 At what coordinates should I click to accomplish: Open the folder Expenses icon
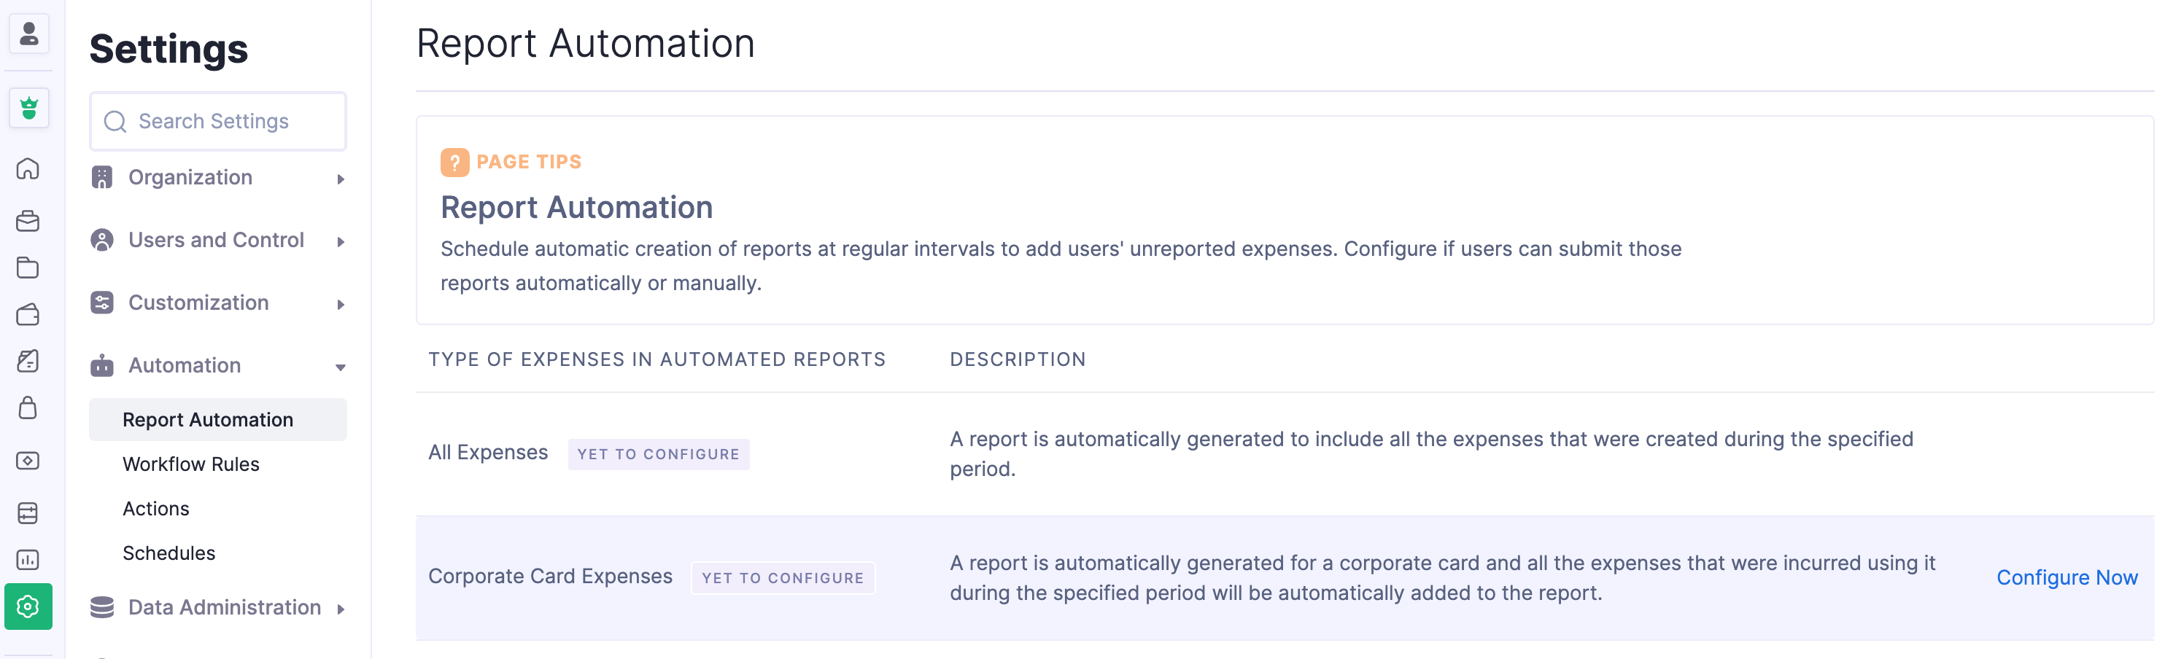tap(28, 267)
